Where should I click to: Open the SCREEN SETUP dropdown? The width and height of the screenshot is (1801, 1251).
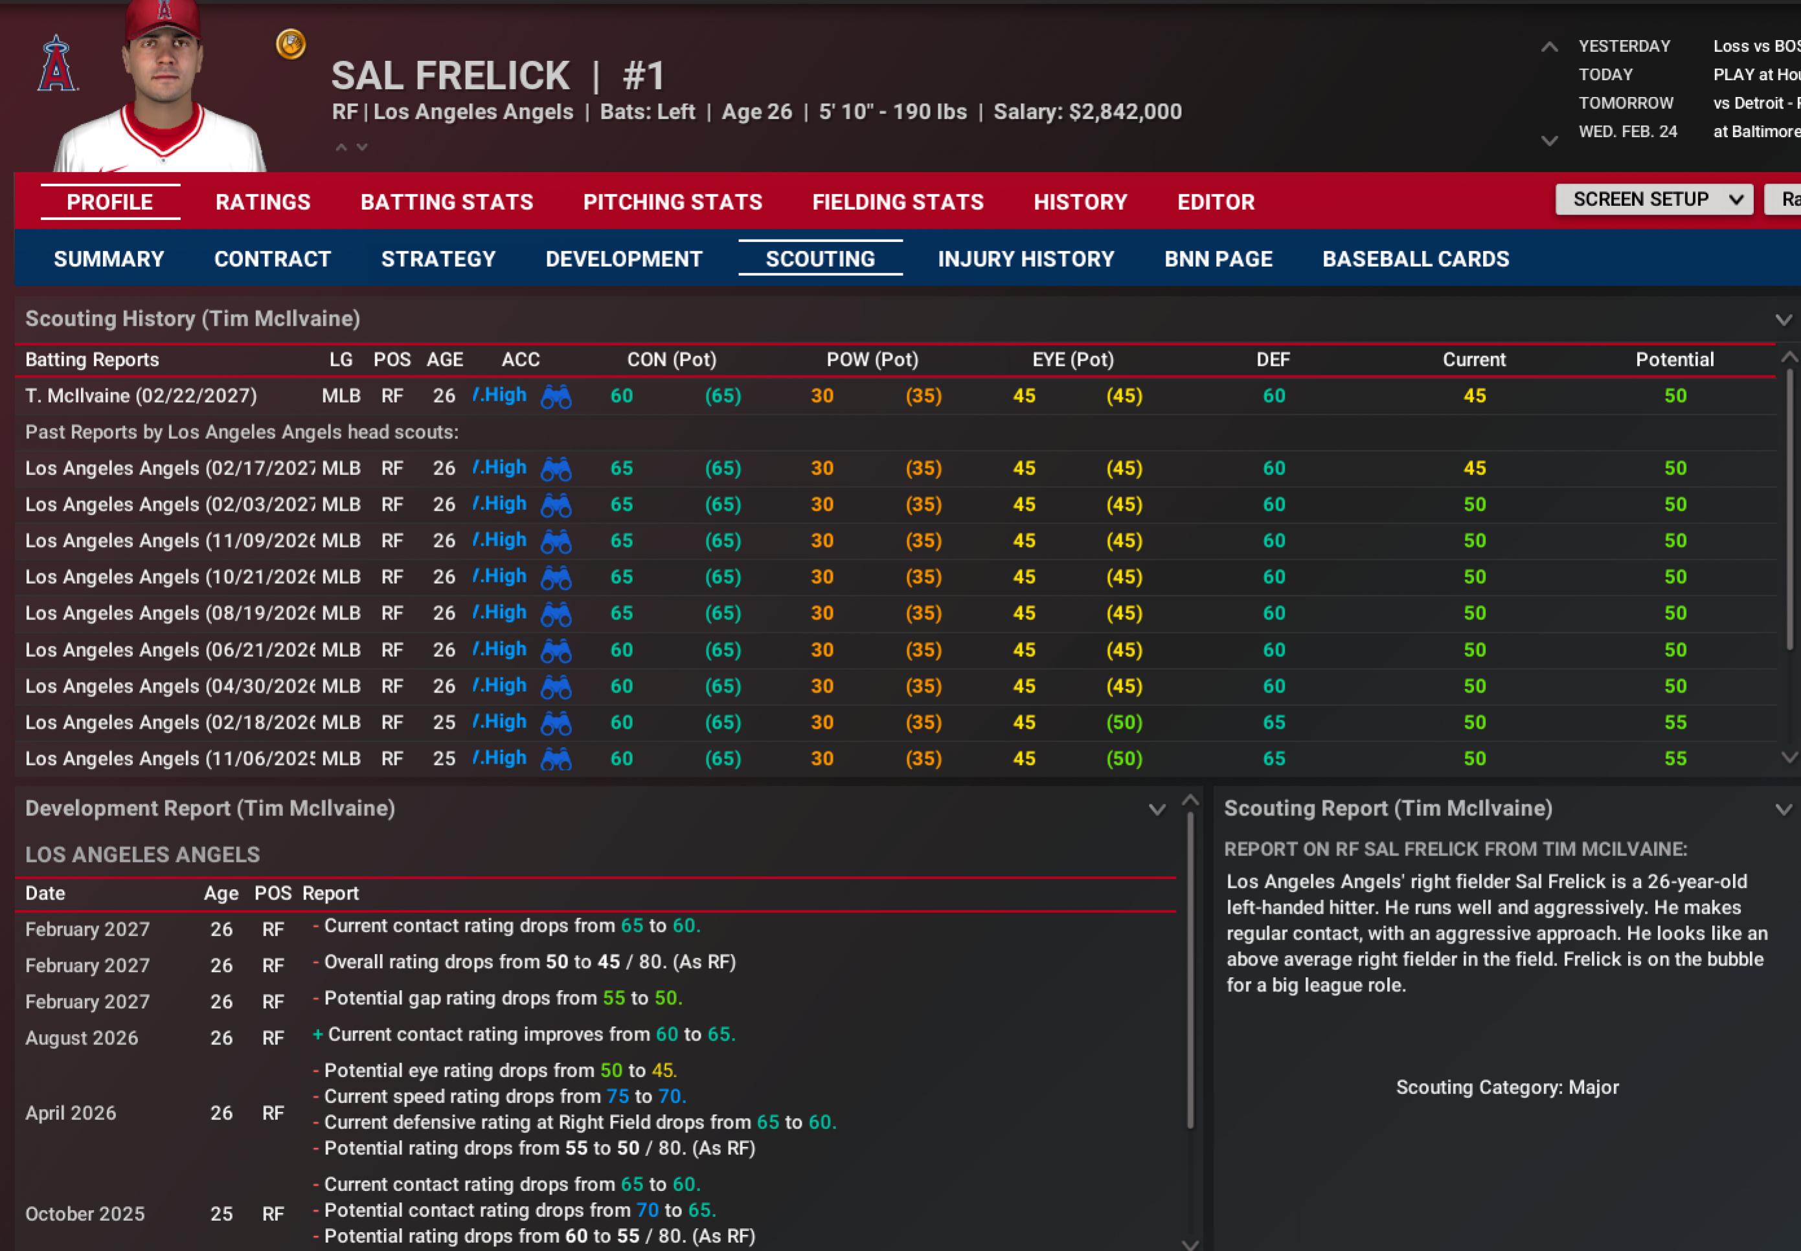click(x=1653, y=200)
